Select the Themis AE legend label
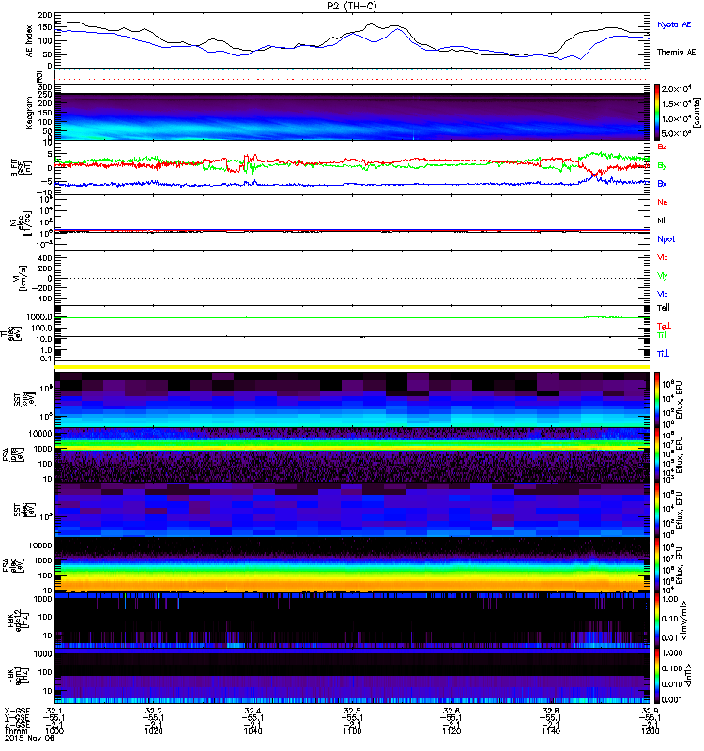 (676, 53)
